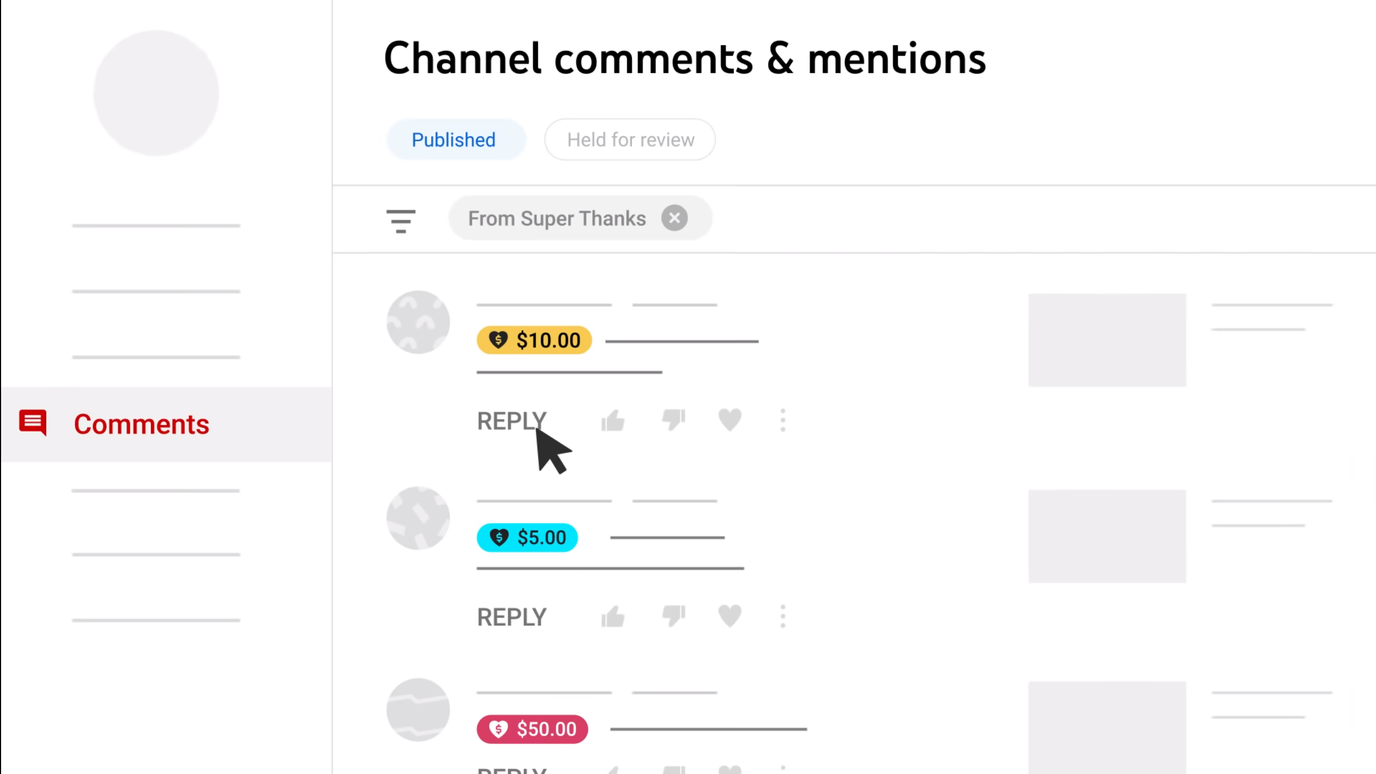The height and width of the screenshot is (774, 1376).
Task: Open the options menu on the $5.00 comment
Action: [x=783, y=617]
